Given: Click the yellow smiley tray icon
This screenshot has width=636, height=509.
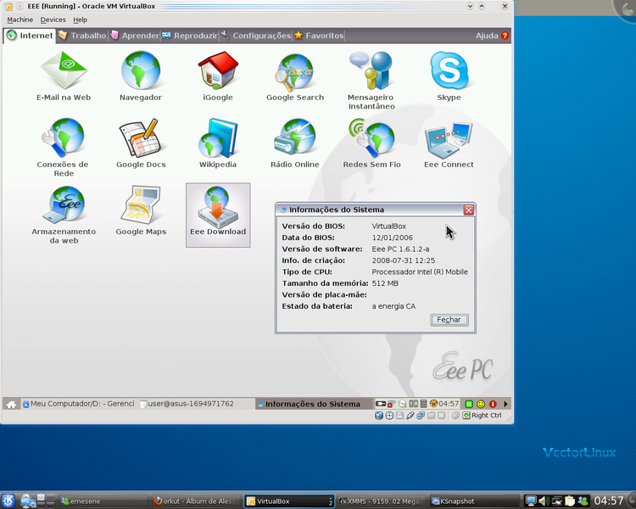Looking at the screenshot, I should (x=481, y=404).
